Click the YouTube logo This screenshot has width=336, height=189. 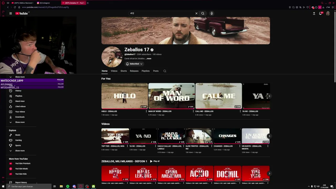22,13
